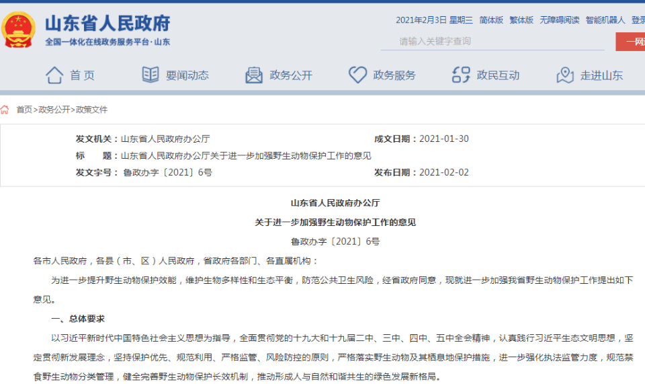The height and width of the screenshot is (384, 645).
Task: Click the map pin icon for 走进山东
Action: coord(565,75)
